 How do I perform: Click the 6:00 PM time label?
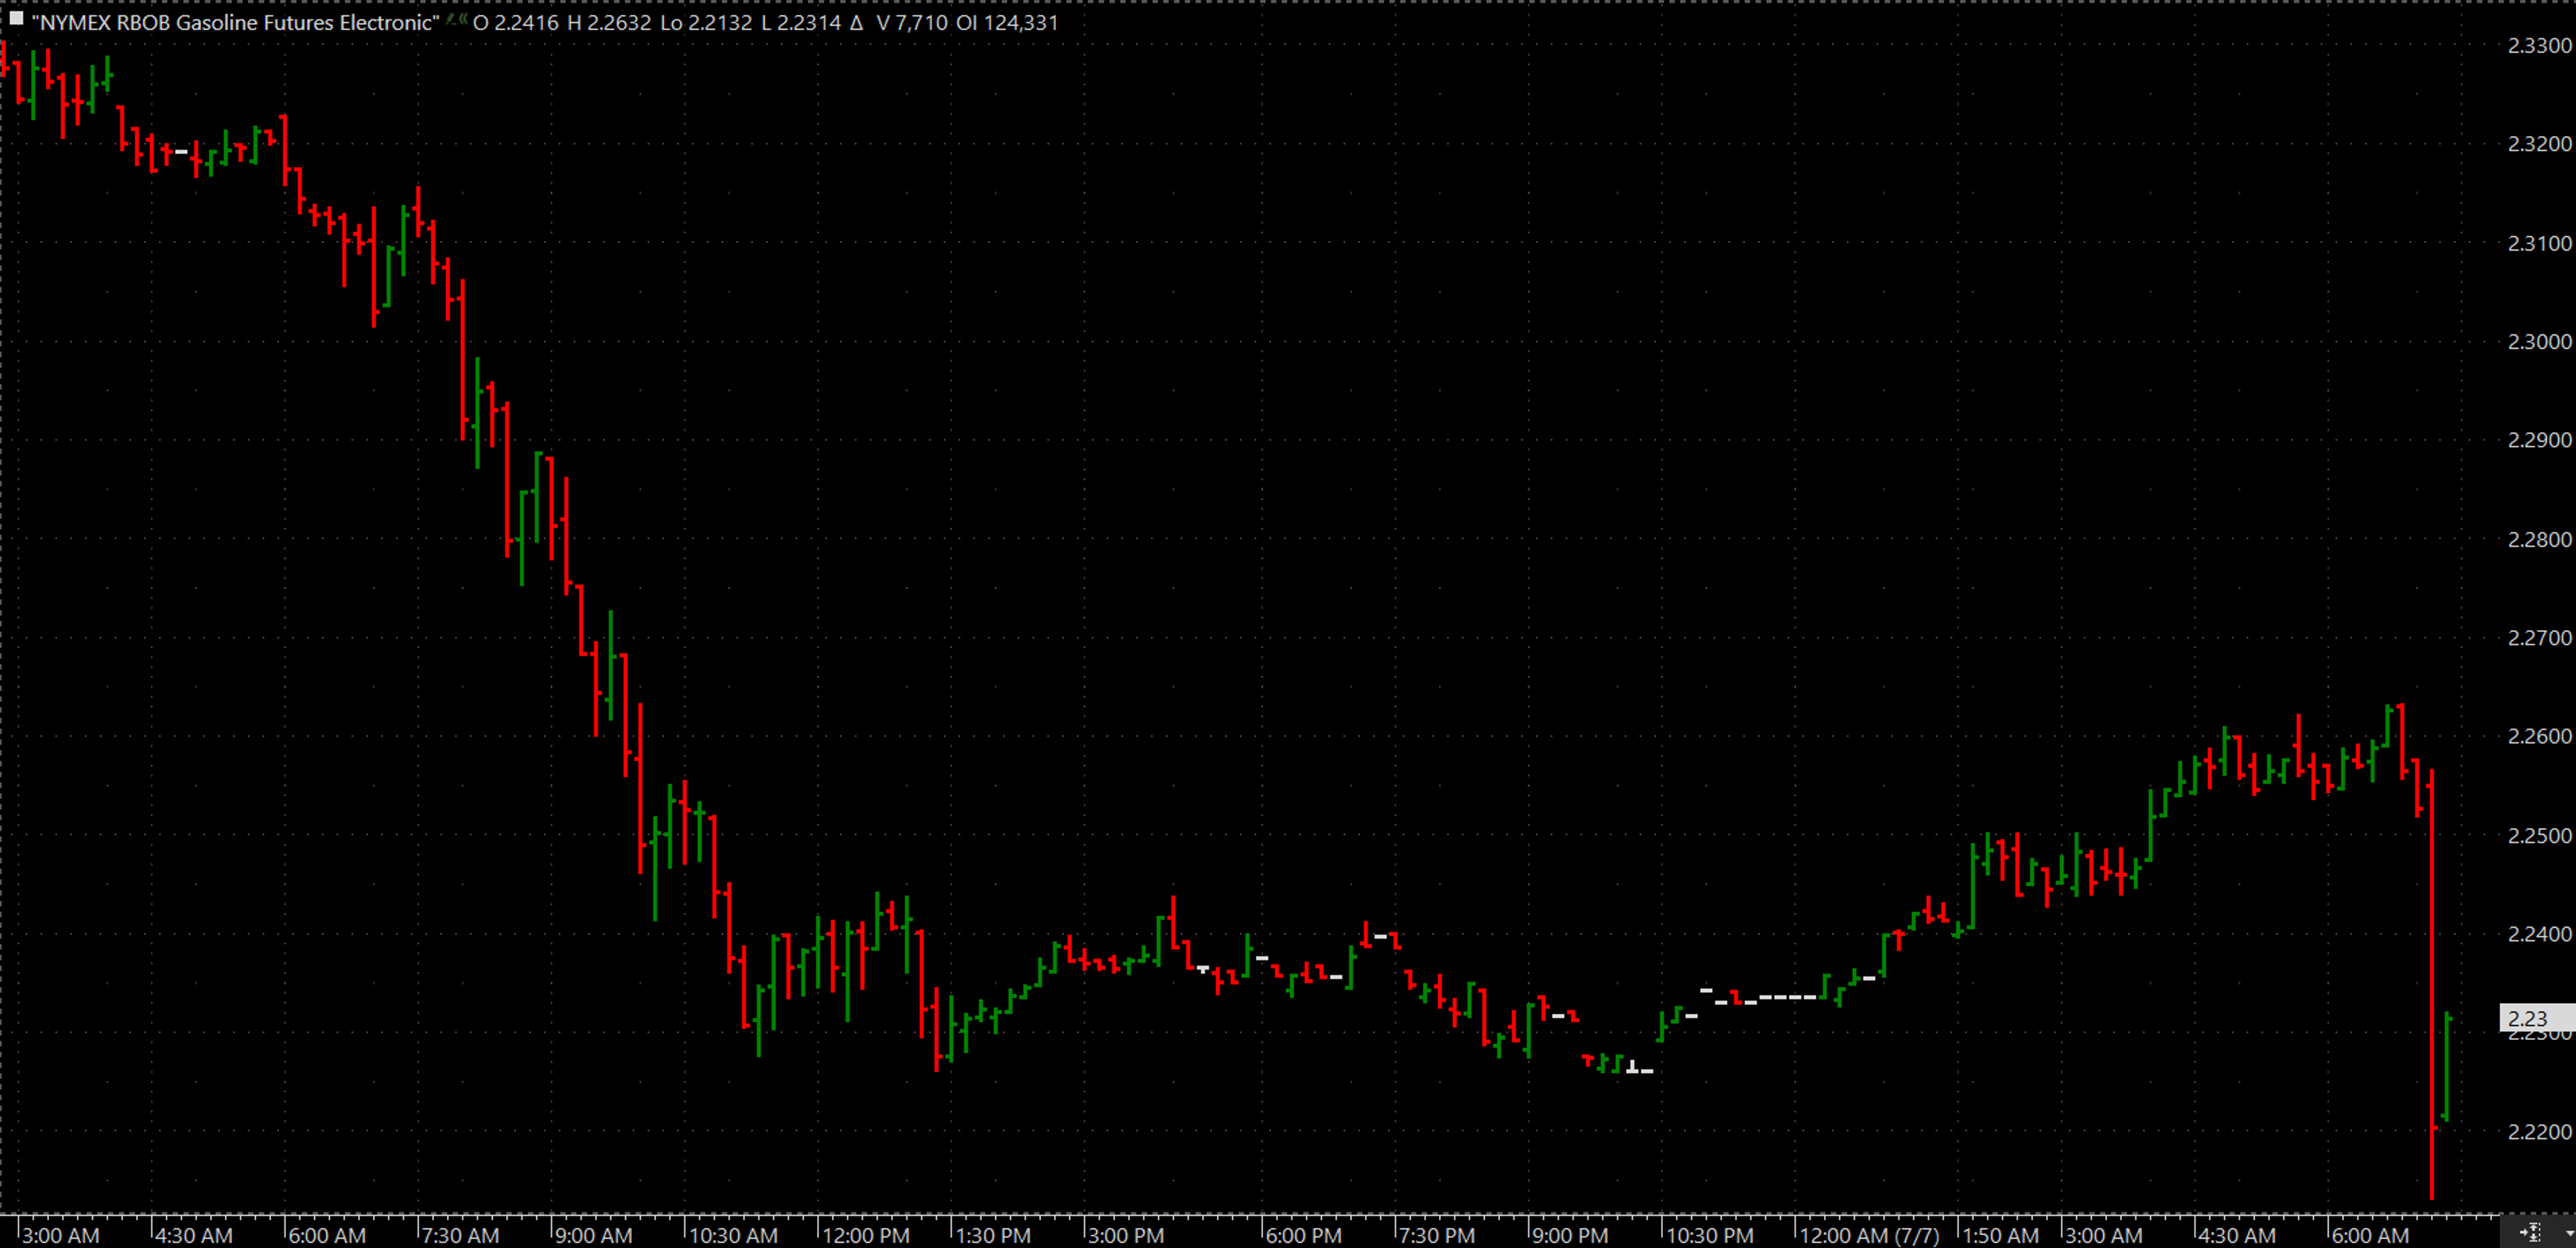tap(1304, 1235)
